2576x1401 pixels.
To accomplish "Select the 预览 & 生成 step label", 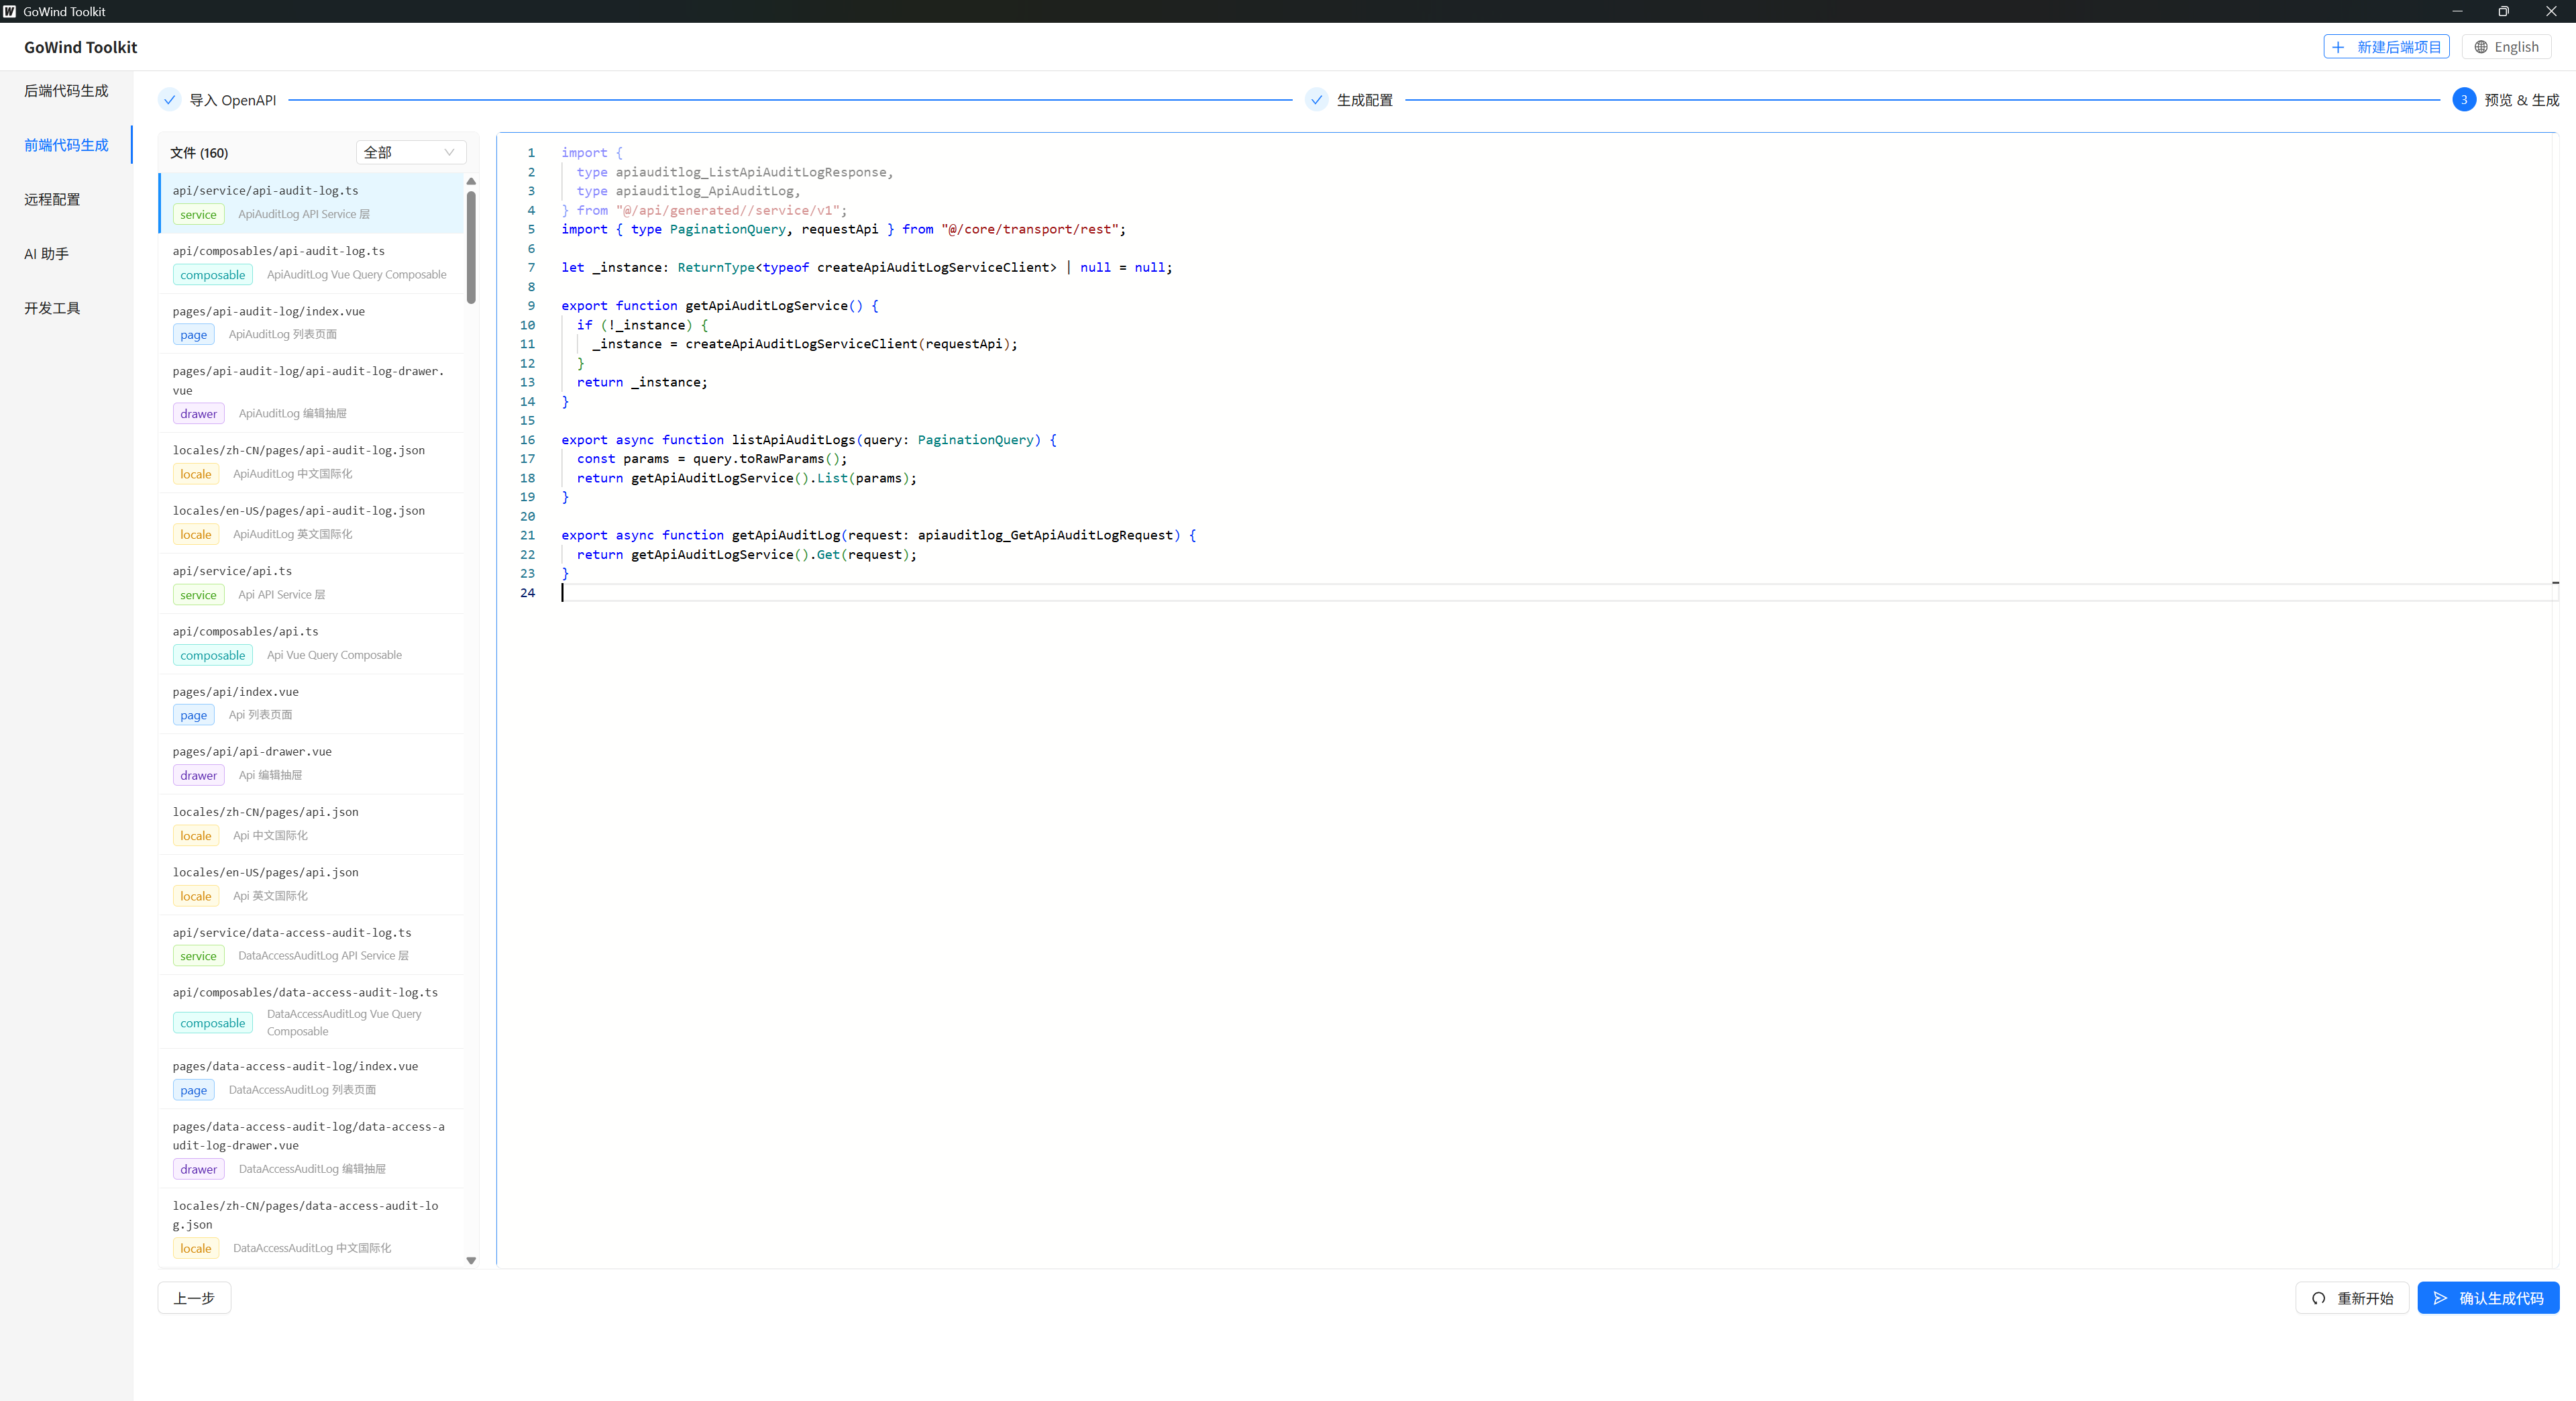I will pyautogui.click(x=2521, y=100).
